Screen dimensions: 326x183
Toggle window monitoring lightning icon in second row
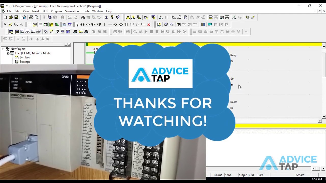click(x=158, y=24)
